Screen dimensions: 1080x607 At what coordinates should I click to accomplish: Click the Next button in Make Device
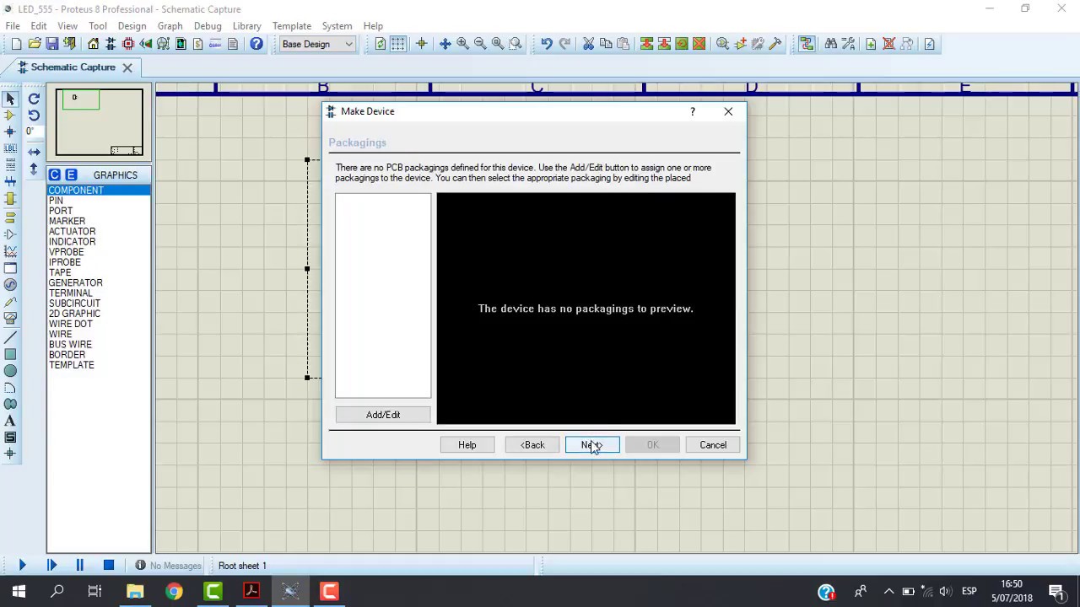coord(592,445)
